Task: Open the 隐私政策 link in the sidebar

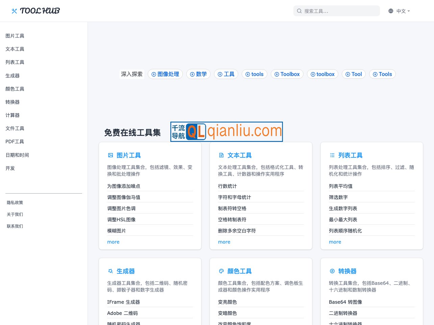Action: [x=15, y=202]
